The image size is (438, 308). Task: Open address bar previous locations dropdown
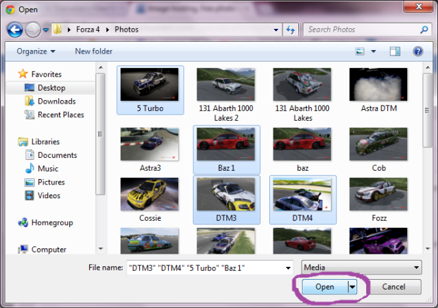(x=276, y=29)
